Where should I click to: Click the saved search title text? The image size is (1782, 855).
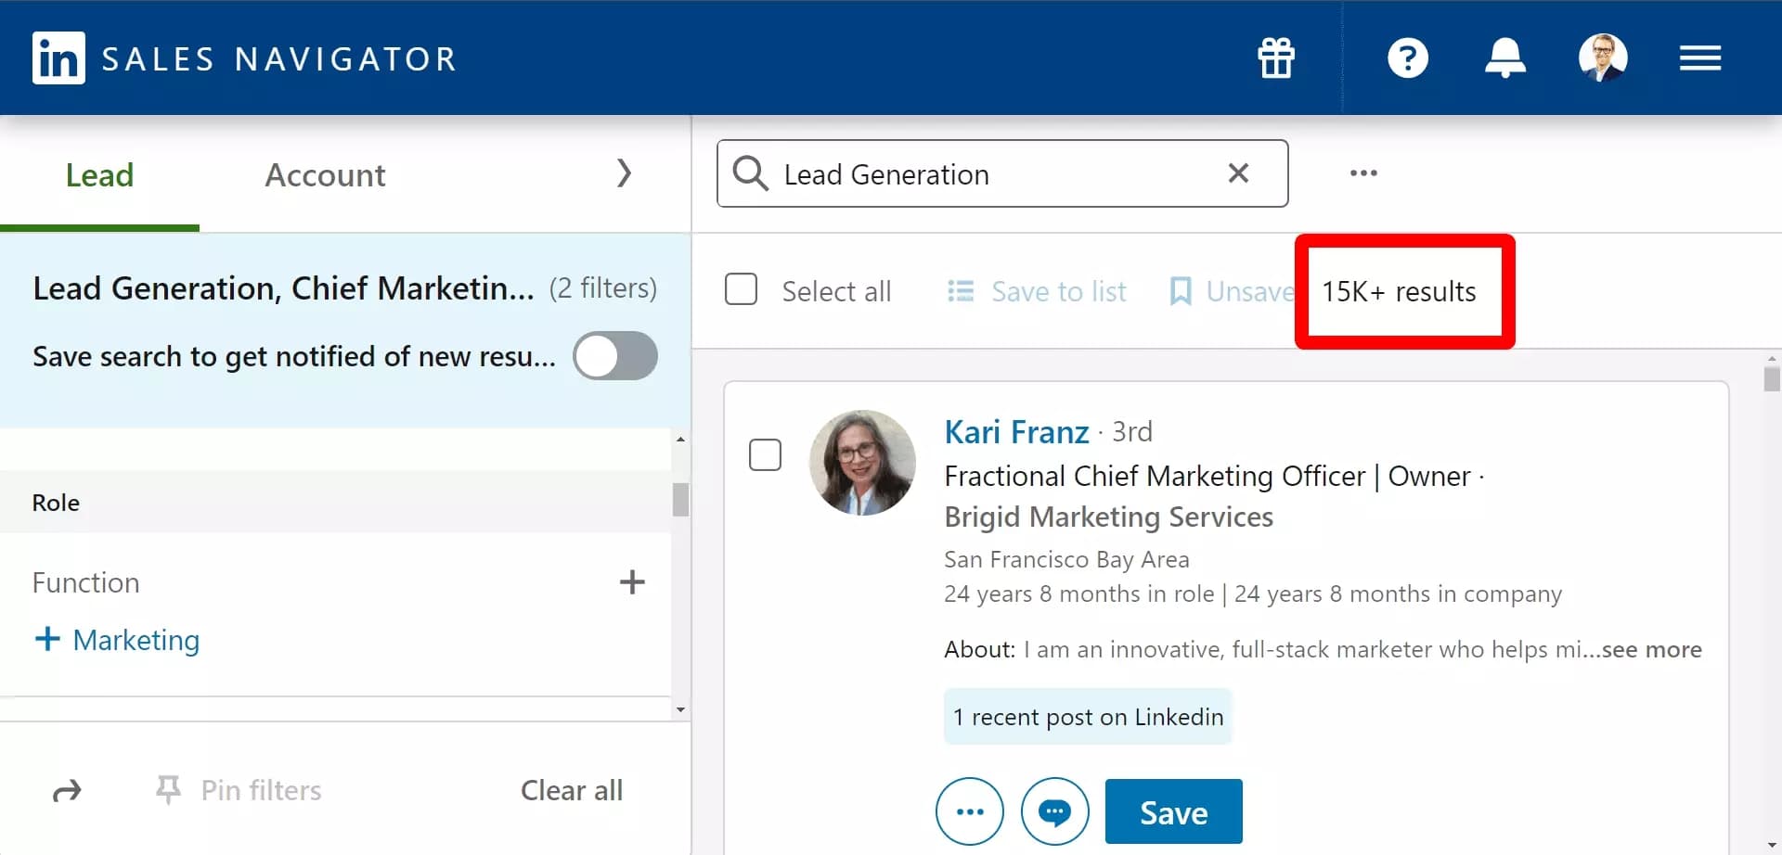coord(284,288)
